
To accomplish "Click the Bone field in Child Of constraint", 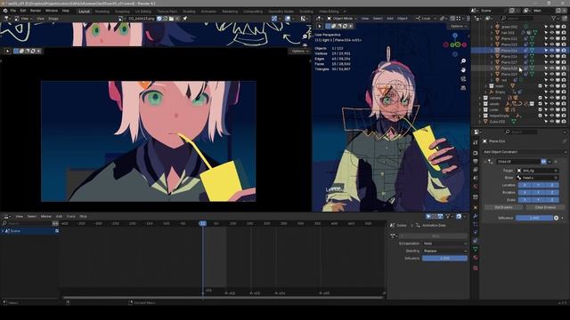I will coord(537,178).
